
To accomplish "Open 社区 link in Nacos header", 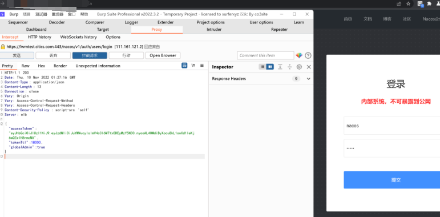I will tap(407, 19).
